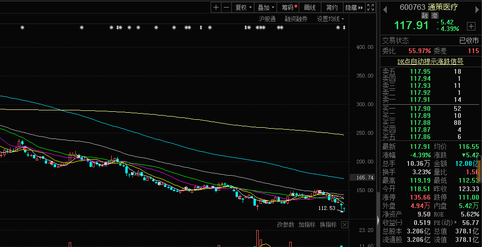The image size is (482, 247).
Task: Click the 最高 value 119.19
Action: click(x=420, y=180)
